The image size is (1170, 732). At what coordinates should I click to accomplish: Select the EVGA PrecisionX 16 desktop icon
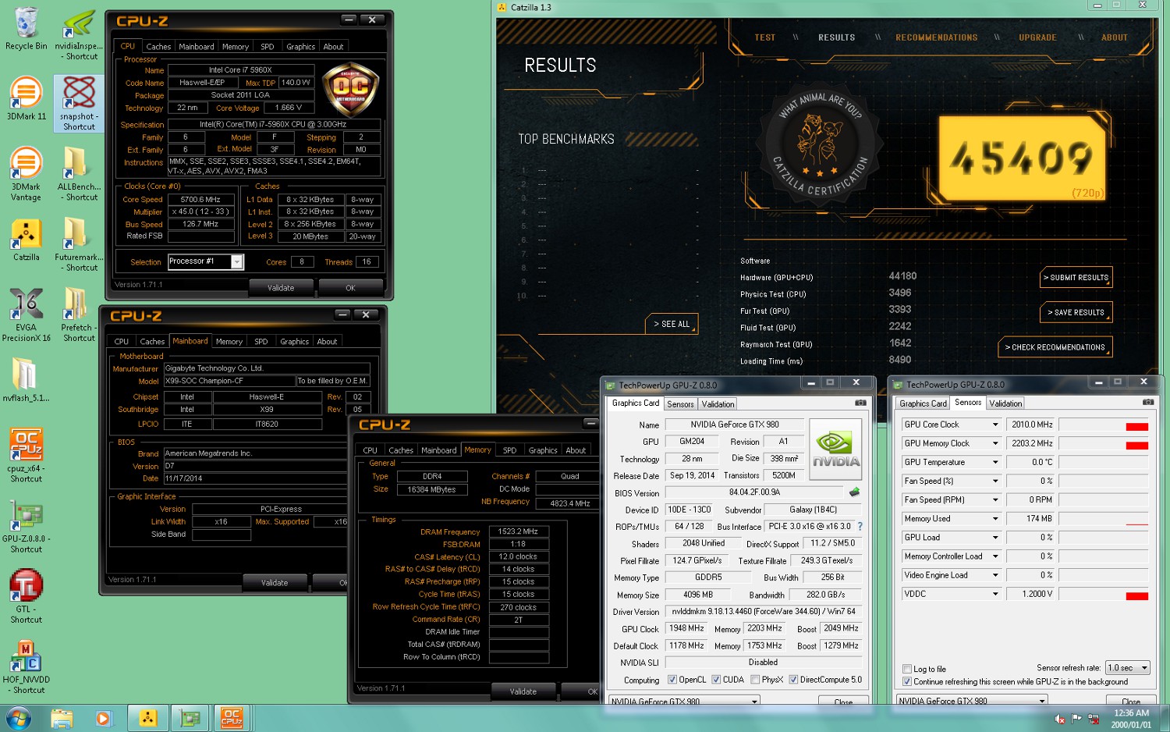(x=26, y=314)
